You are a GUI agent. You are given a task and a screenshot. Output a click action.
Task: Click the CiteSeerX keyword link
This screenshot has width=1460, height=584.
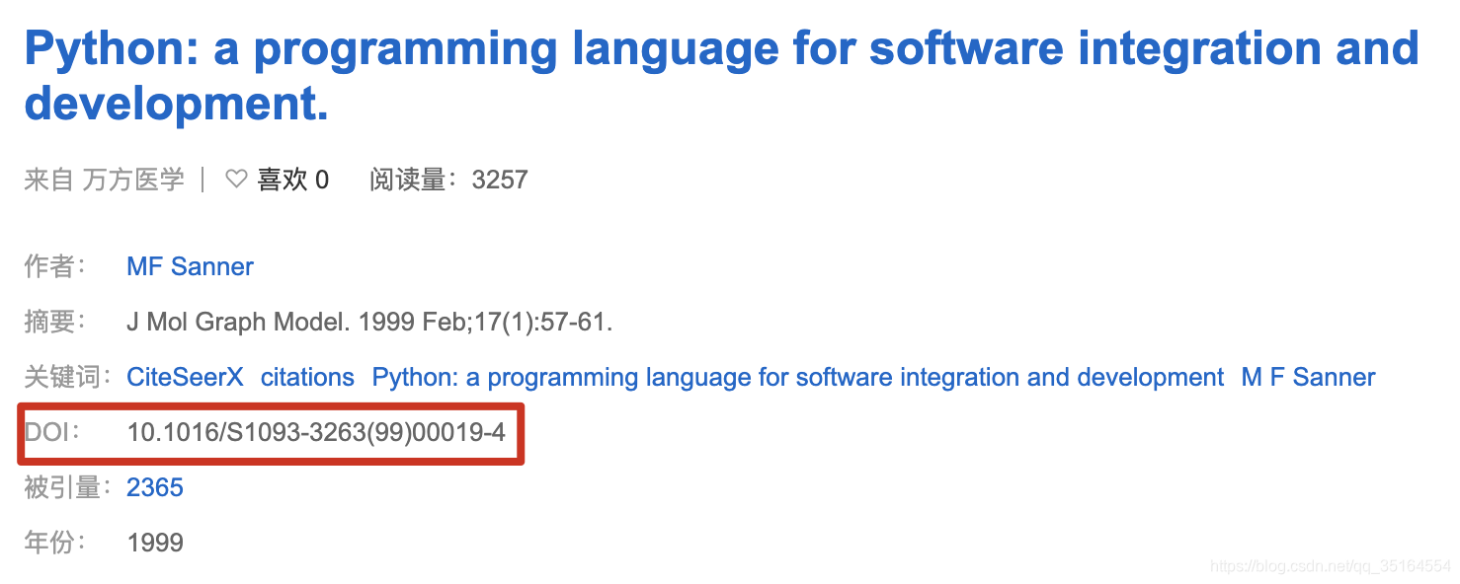(x=185, y=377)
